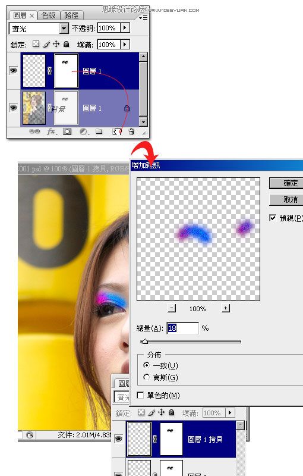Click scroll up arrow in top Layers panel
The width and height of the screenshot is (303, 476).
pyautogui.click(x=143, y=57)
